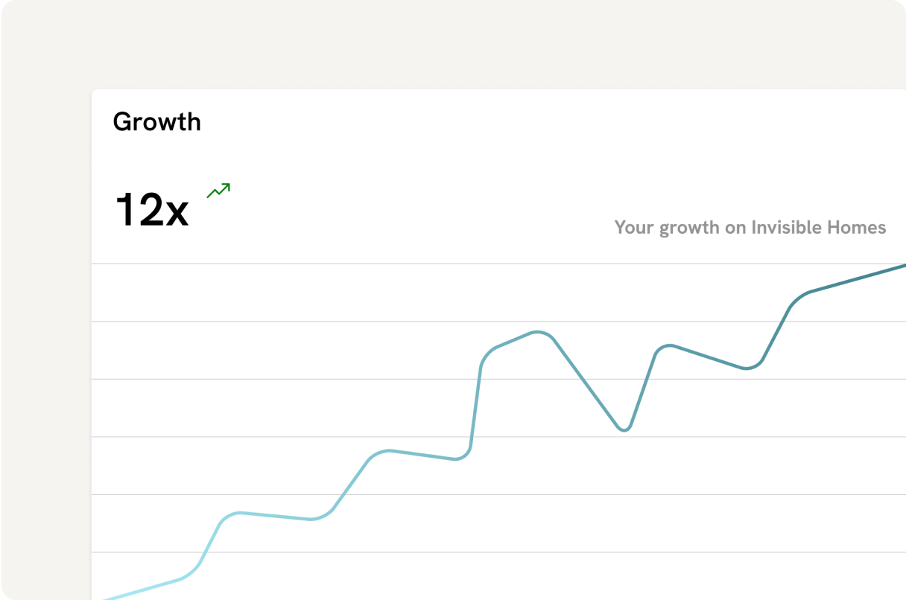This screenshot has height=600, width=906.
Task: Click the low point before the steepest climb
Action: [457, 459]
